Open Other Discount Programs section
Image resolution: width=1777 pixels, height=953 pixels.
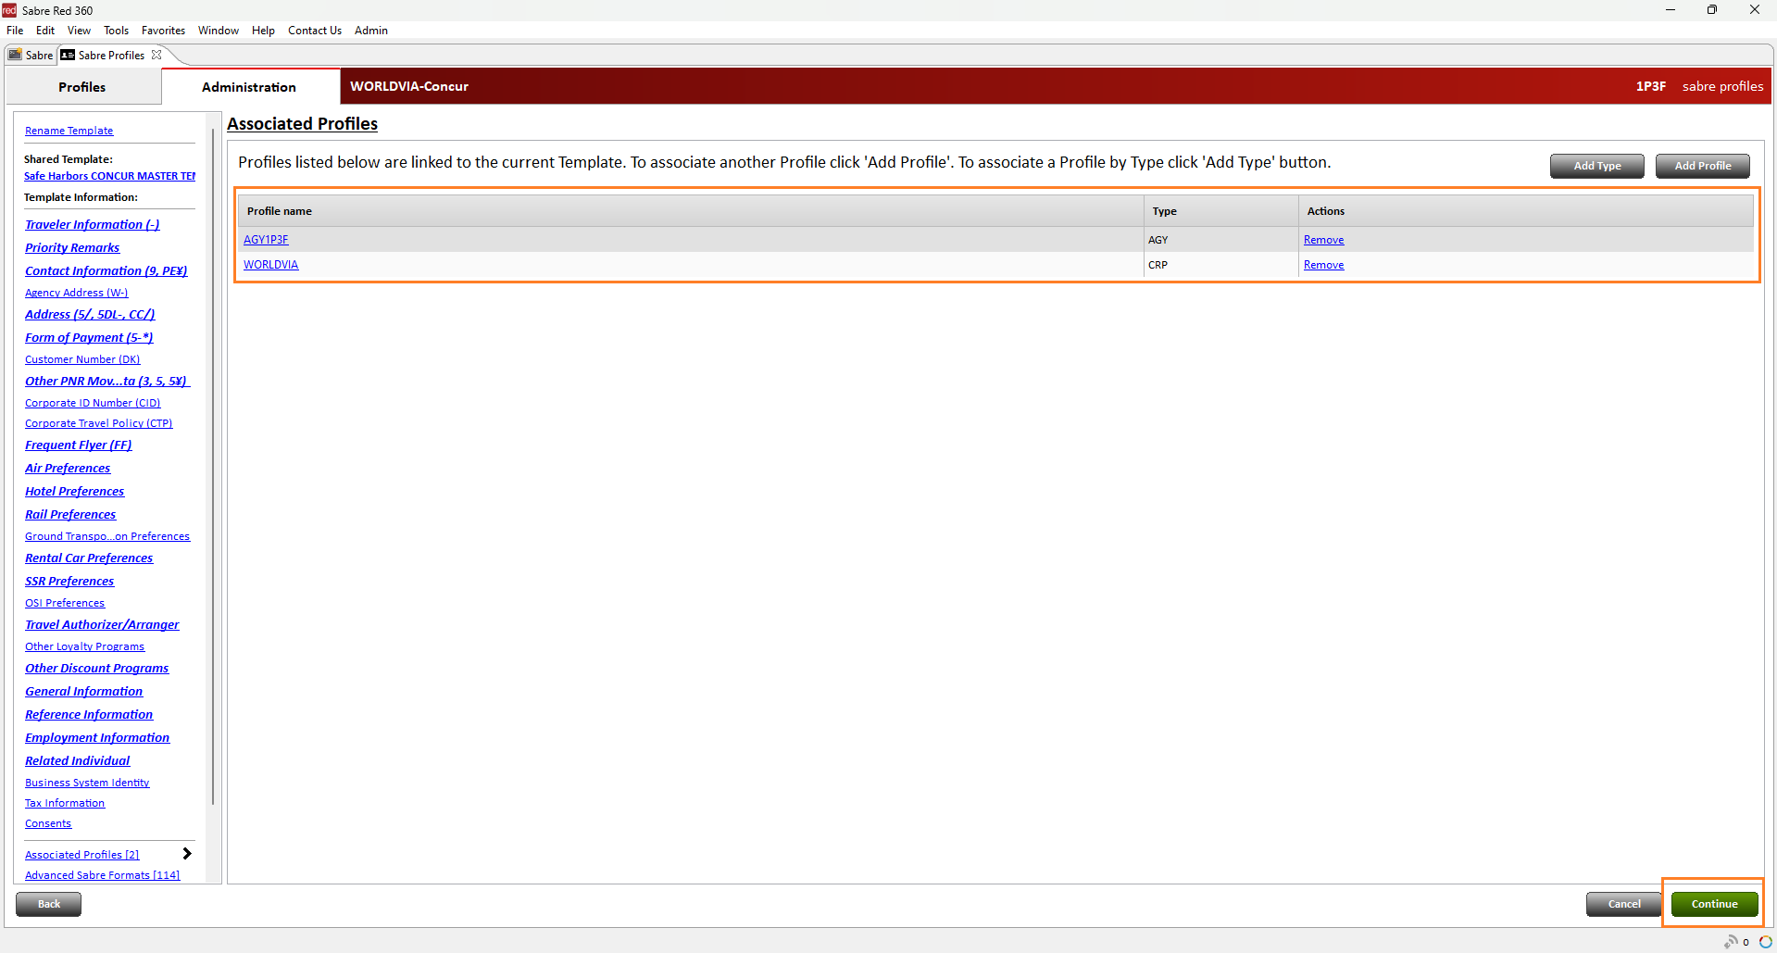97,668
